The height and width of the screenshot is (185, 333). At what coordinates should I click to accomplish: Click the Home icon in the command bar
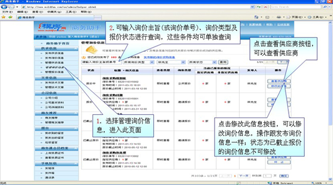pos(257,17)
